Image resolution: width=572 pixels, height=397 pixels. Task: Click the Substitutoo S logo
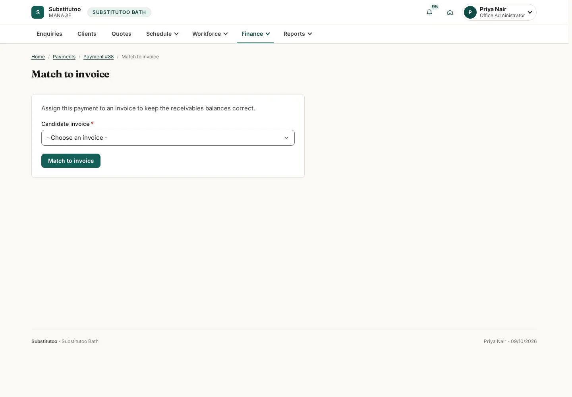(38, 12)
